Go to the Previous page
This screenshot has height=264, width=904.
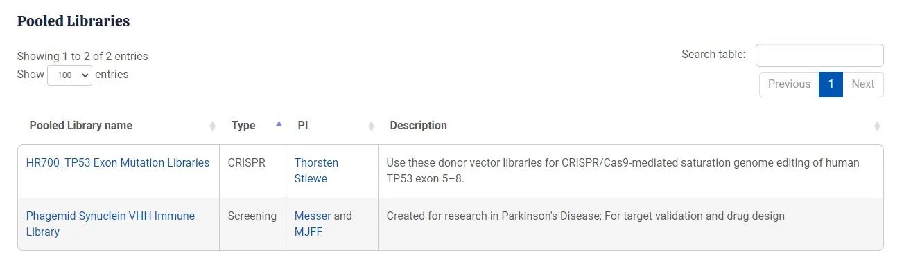[789, 84]
